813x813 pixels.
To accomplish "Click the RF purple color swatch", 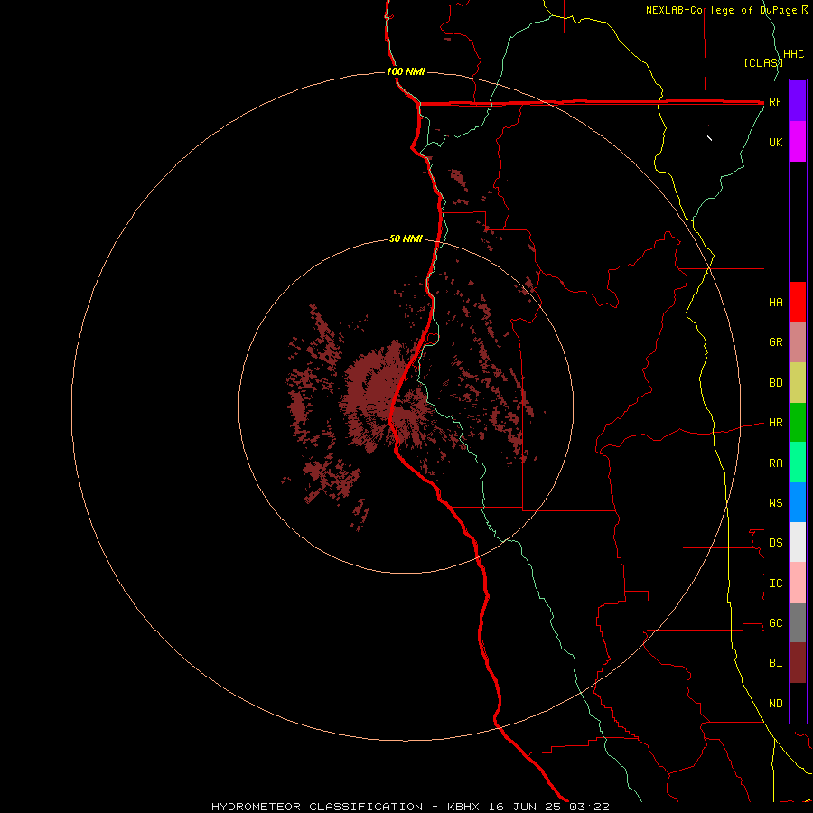I will pyautogui.click(x=798, y=101).
